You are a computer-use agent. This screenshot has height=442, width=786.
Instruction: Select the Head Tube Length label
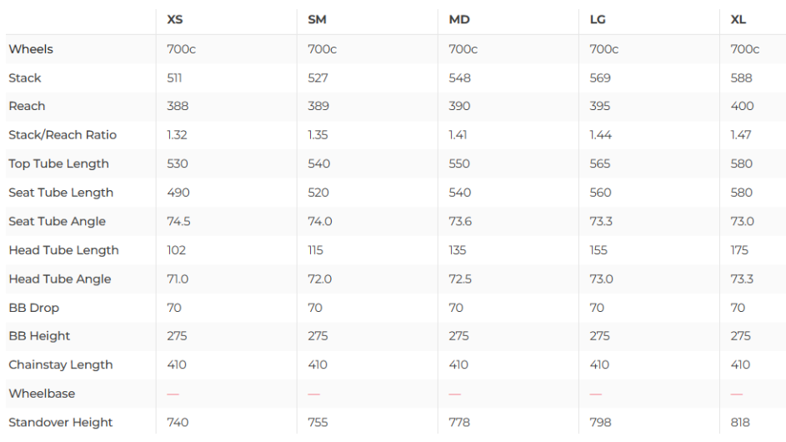63,250
